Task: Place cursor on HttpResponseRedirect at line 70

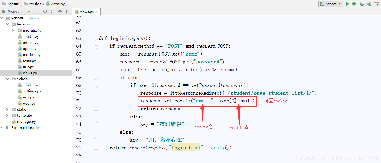Action: pos(195,93)
